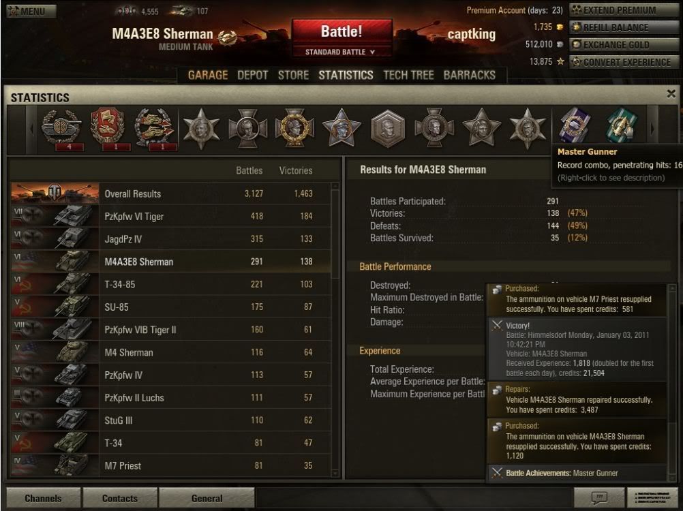
Task: Open the Channels chat button
Action: pos(43,498)
